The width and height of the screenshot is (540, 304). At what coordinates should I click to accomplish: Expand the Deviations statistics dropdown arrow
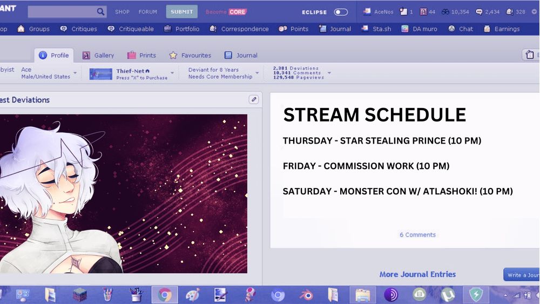pos(329,73)
